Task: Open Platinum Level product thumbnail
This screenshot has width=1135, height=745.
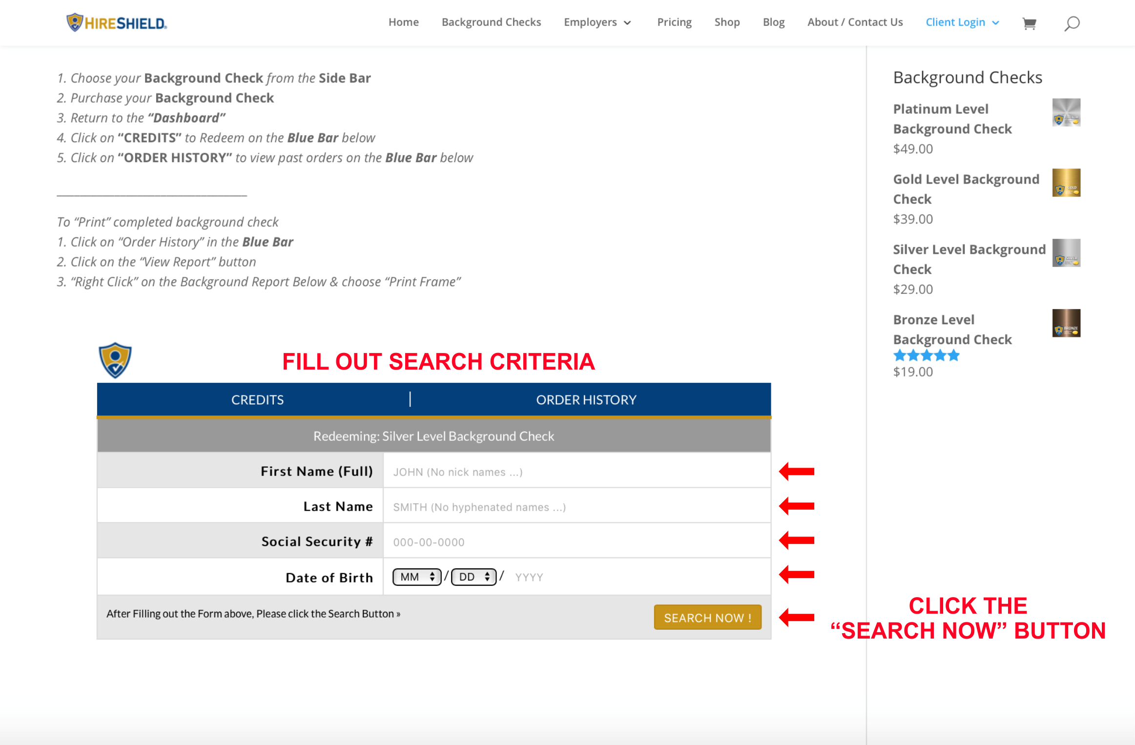Action: click(1066, 112)
